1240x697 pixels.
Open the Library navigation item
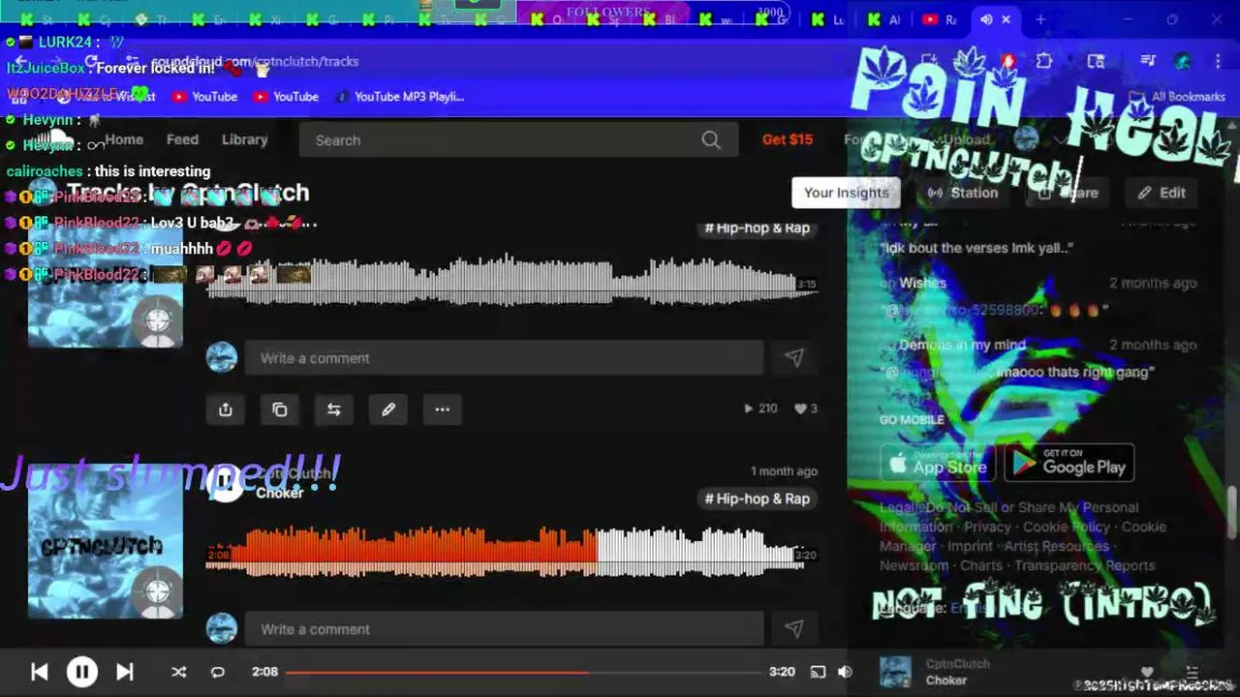(x=244, y=139)
